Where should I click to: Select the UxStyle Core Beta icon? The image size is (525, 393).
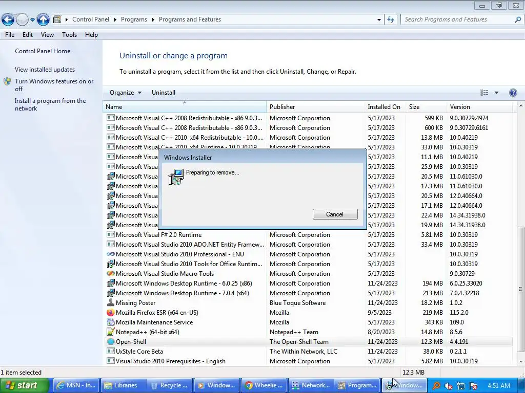(x=111, y=351)
